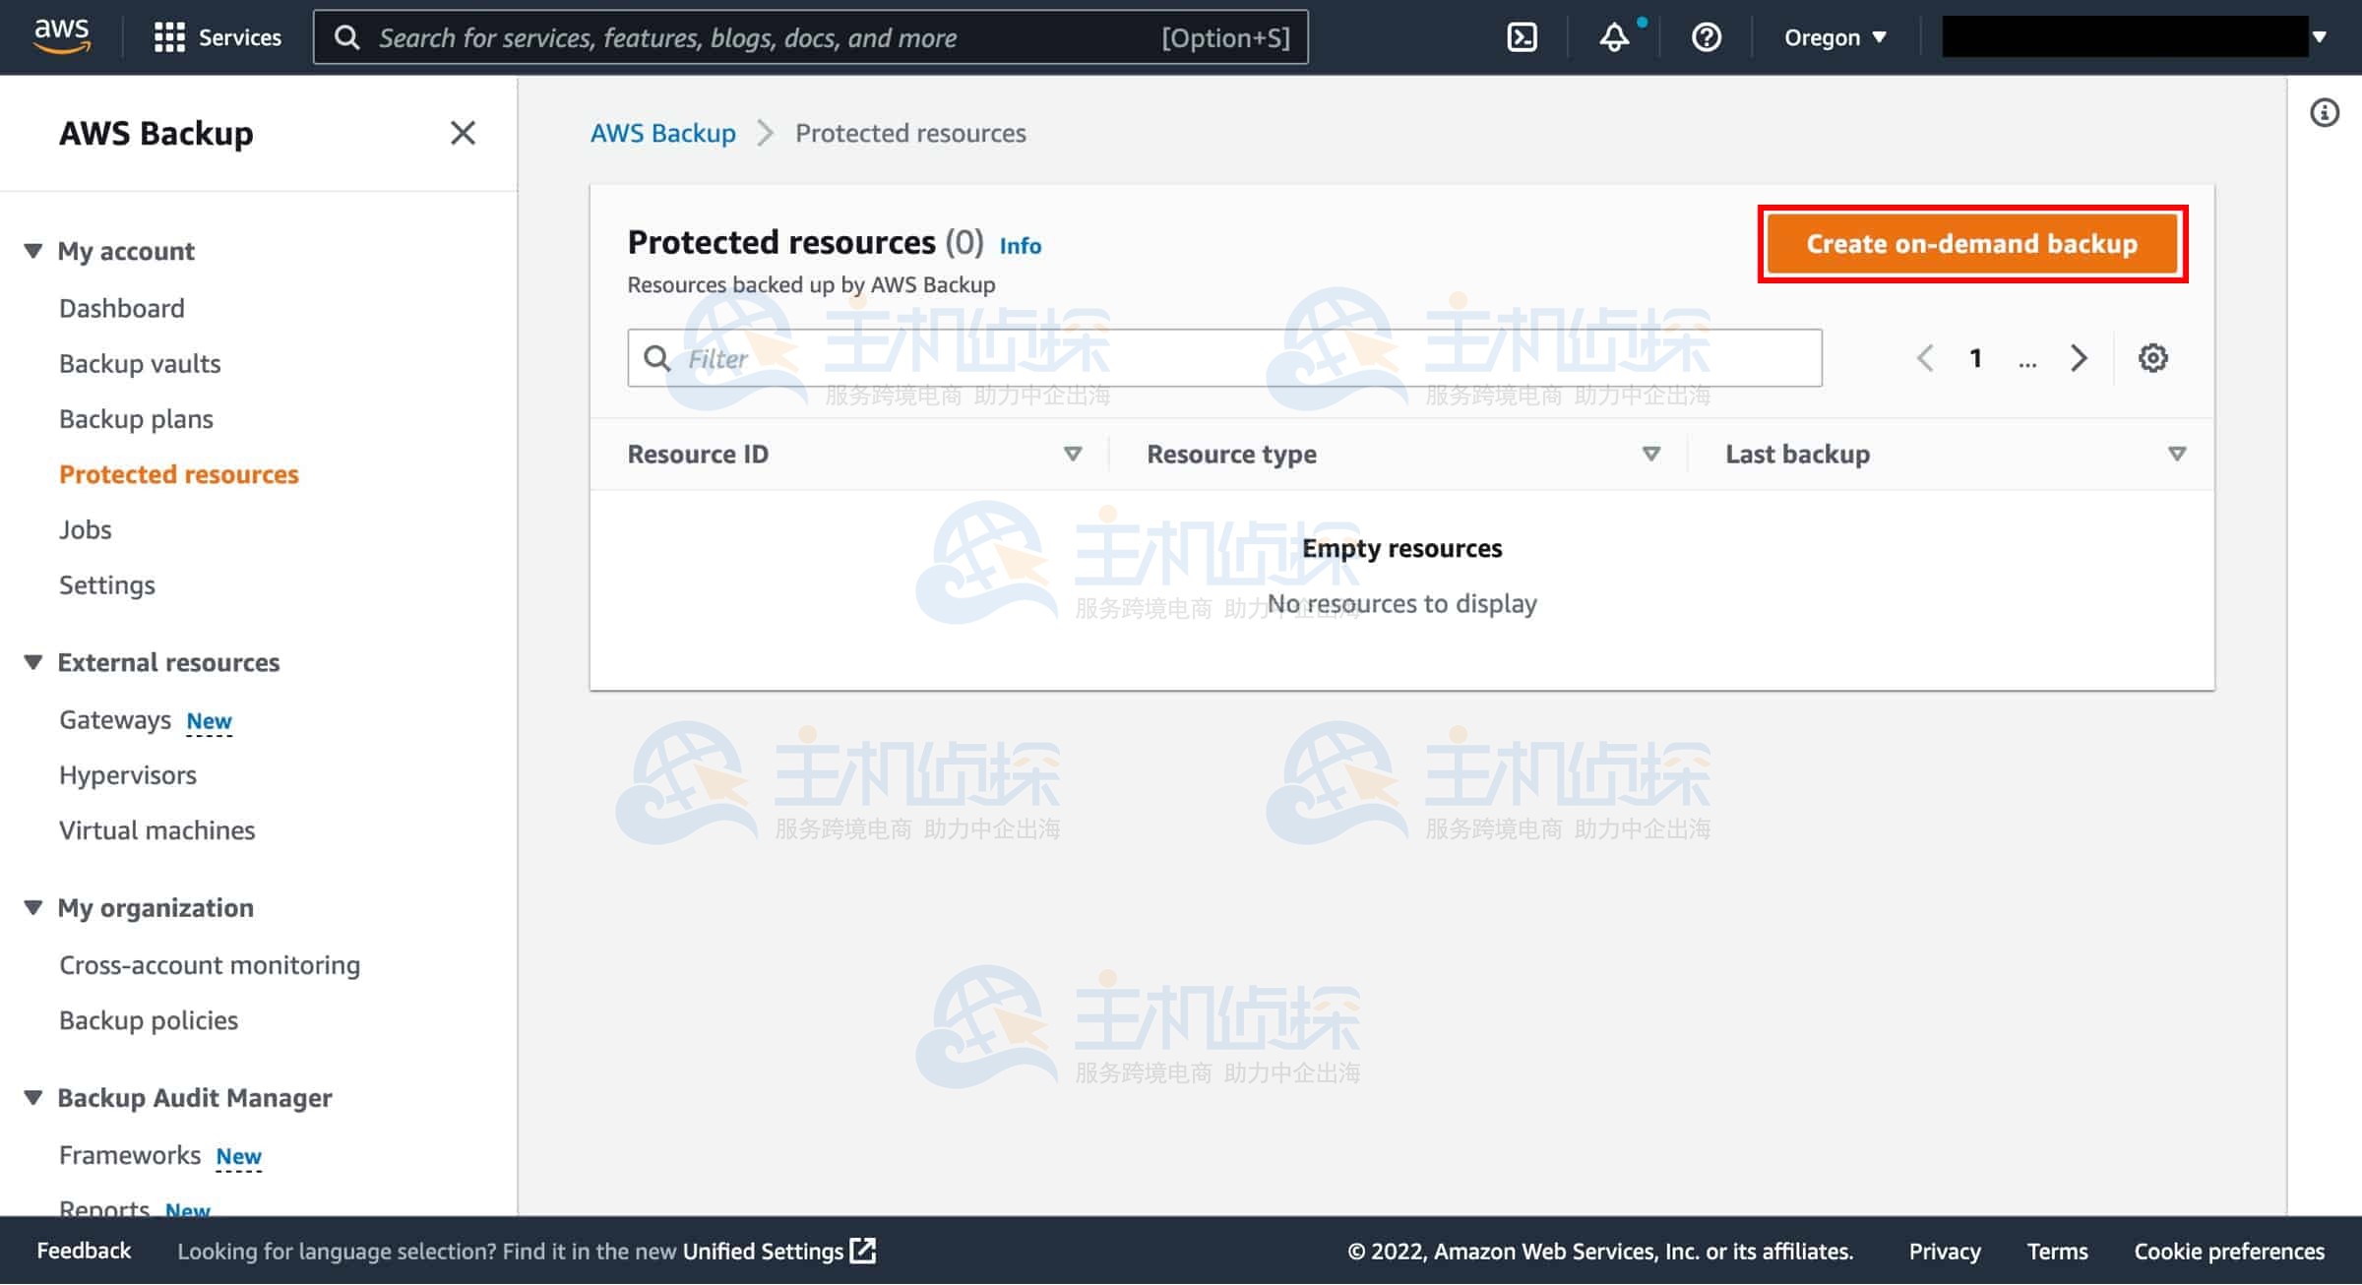Open the Unified Settings link
This screenshot has width=2362, height=1285.
(x=778, y=1251)
